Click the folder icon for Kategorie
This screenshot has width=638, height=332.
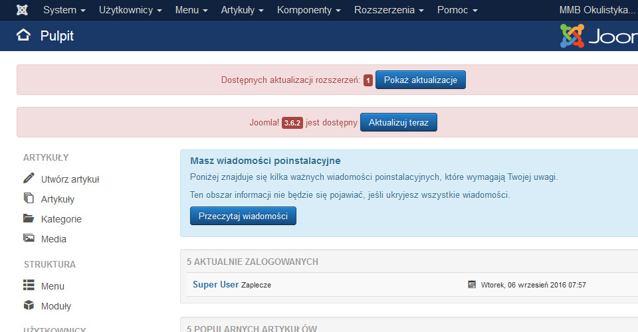click(29, 218)
